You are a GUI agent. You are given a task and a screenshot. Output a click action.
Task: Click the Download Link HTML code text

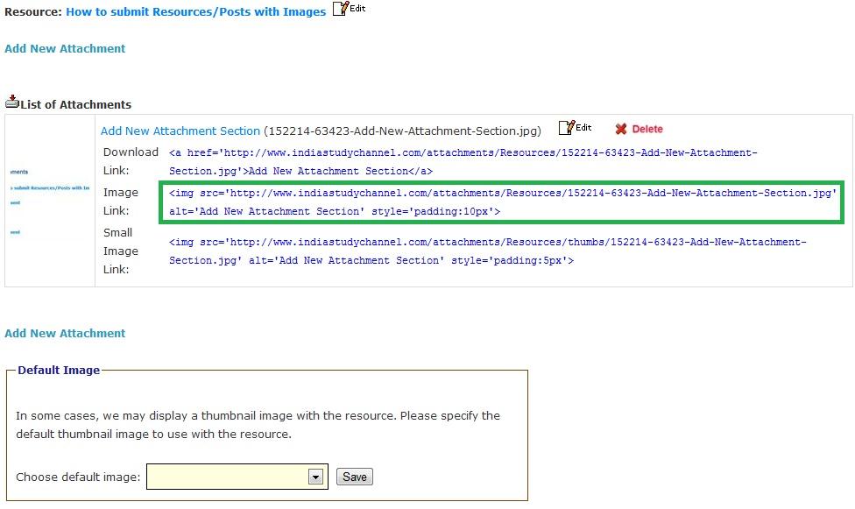point(463,162)
